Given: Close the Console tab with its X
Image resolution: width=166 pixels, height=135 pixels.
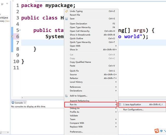Looking at the screenshot, I should [25, 103].
